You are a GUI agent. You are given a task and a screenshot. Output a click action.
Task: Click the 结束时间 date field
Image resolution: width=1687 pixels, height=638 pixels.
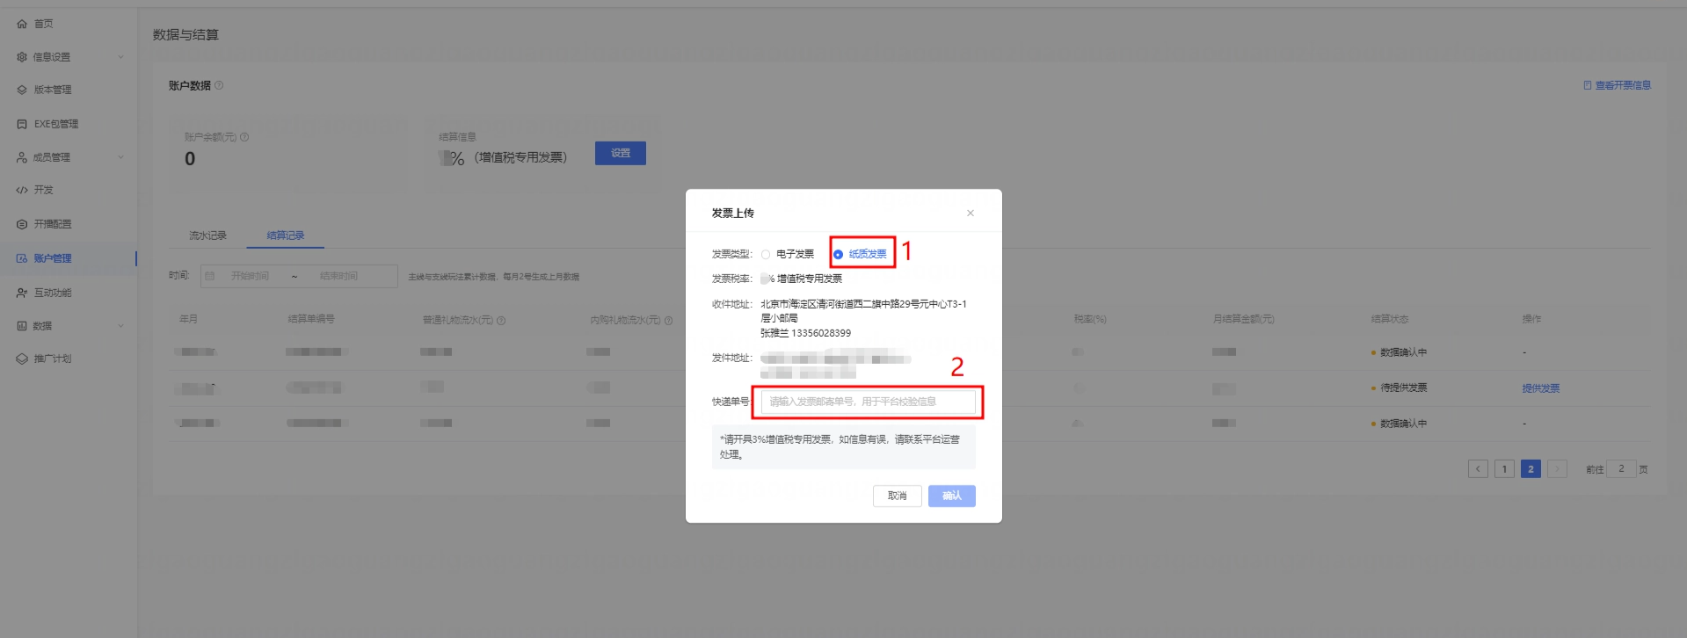(339, 276)
